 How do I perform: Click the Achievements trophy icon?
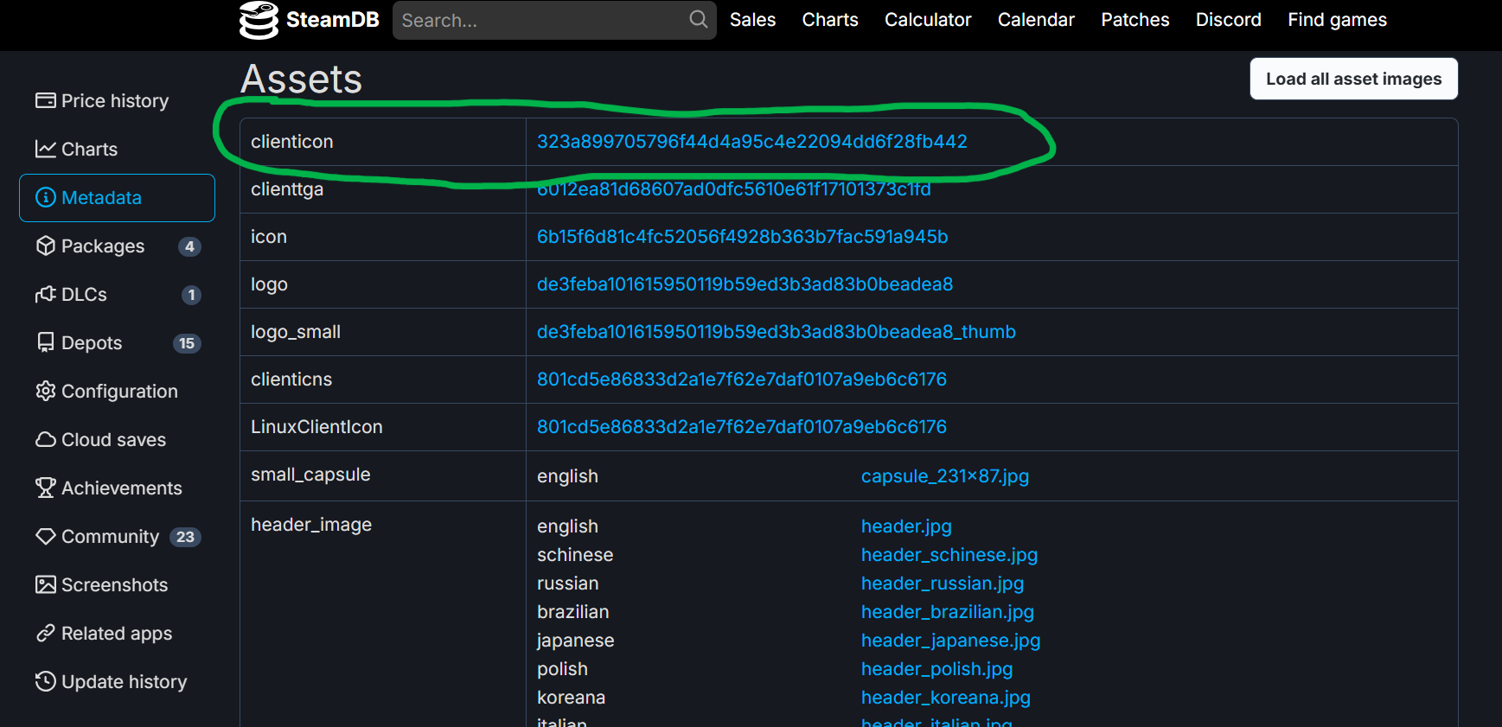coord(45,488)
